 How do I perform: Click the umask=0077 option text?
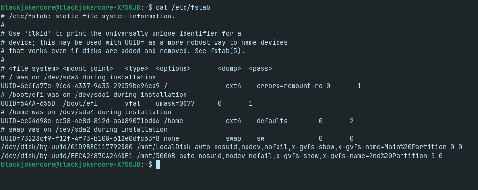(175, 103)
